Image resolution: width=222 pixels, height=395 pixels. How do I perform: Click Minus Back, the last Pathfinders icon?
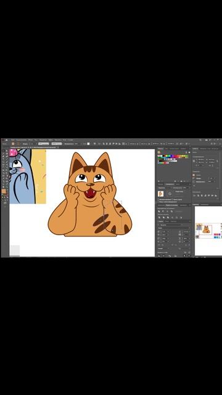click(x=181, y=217)
